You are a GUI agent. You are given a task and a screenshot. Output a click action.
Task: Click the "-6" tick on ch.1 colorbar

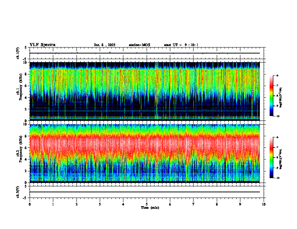(x=277, y=76)
